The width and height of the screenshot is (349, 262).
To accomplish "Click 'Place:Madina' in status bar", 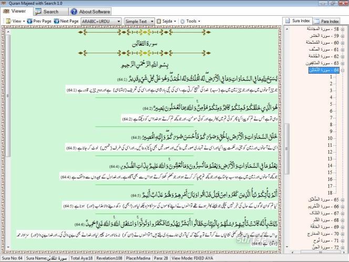I will click(x=138, y=258).
